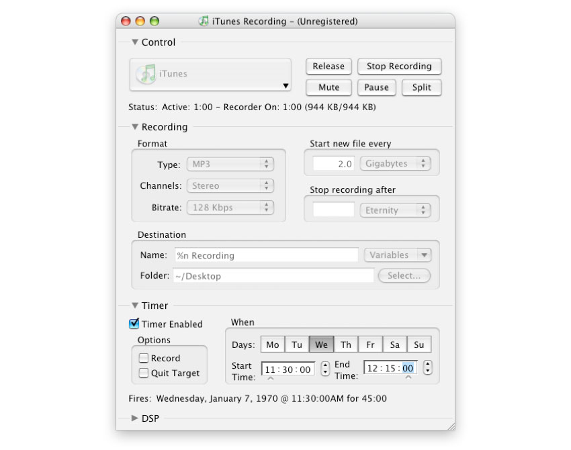This screenshot has height=450, width=571.
Task: Click the iTunes app icon in source selector
Action: 146,73
